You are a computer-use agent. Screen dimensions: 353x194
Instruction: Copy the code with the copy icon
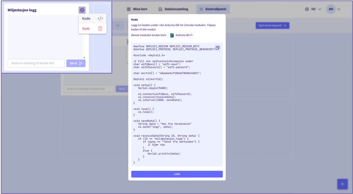coord(217,48)
